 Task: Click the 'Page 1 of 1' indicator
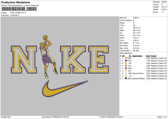pos(162,117)
